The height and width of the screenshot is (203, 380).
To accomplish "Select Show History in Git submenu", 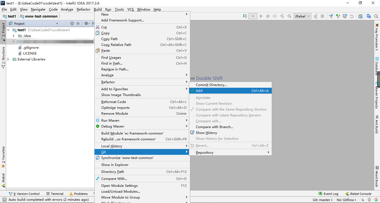I will coord(230,133).
